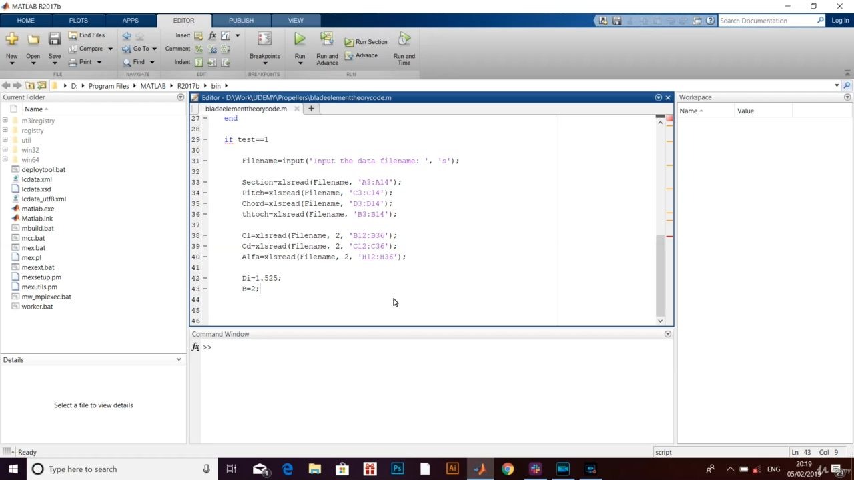Add a new editor tab with plus
854x480 pixels.
pos(311,109)
